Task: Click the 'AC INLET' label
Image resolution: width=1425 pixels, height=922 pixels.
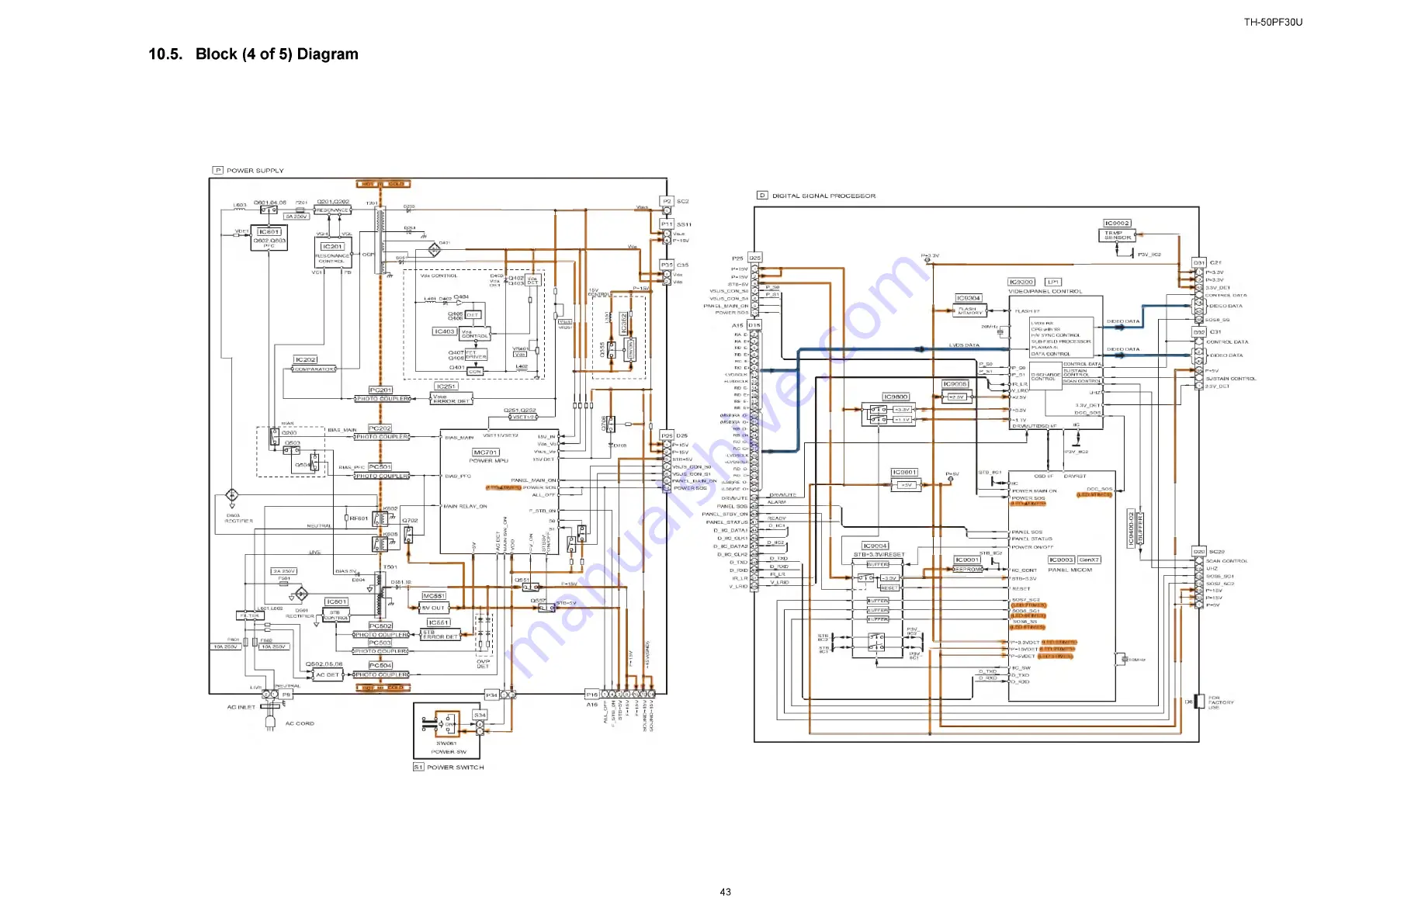Action: click(x=241, y=708)
